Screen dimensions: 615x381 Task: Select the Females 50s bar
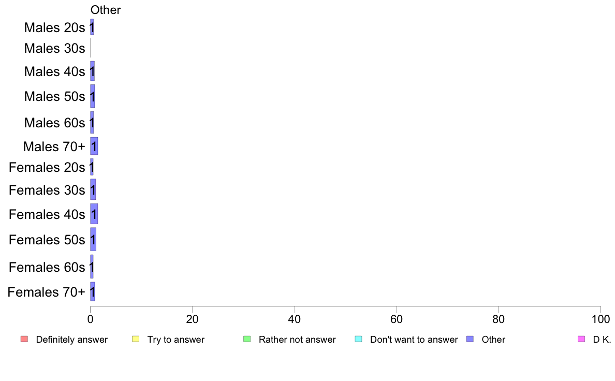click(93, 239)
